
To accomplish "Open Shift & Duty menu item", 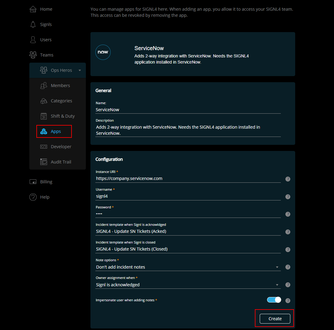I will pyautogui.click(x=63, y=116).
